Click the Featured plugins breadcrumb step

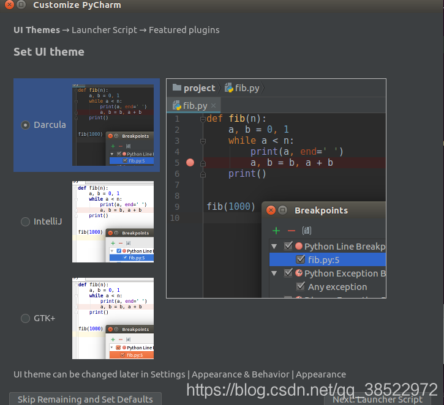click(184, 30)
